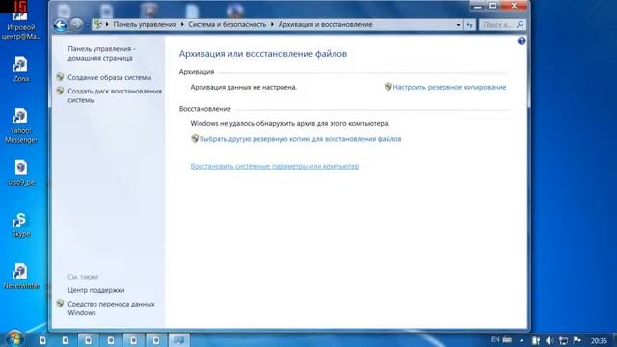Screen dimensions: 617x347
Task: Open Создание образа системы link
Action: coord(109,77)
